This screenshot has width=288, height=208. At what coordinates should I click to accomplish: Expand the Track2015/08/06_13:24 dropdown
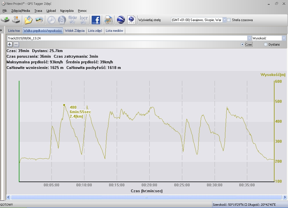click(249, 38)
